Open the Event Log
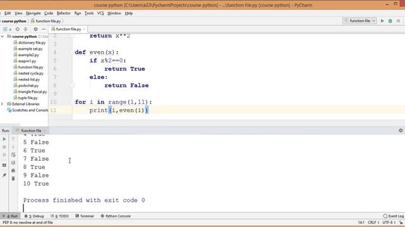 click(x=394, y=216)
